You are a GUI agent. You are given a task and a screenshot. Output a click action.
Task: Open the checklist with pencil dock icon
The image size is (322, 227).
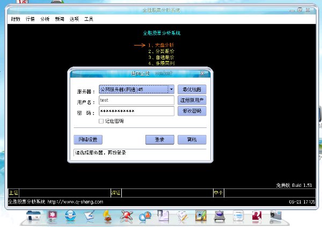pos(182,216)
